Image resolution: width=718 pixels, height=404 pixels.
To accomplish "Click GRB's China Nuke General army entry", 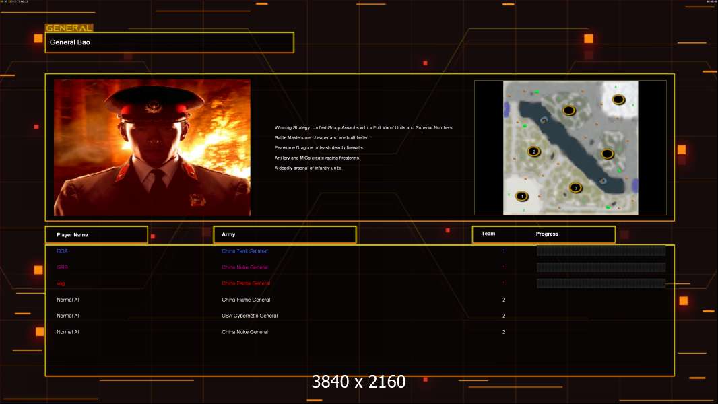I will (x=244, y=267).
